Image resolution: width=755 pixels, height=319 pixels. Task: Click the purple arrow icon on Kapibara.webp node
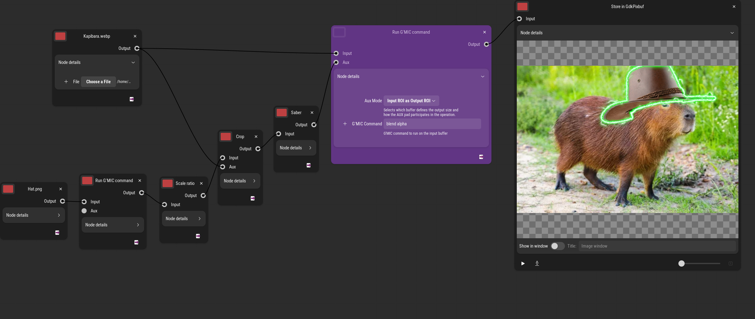coord(132,99)
